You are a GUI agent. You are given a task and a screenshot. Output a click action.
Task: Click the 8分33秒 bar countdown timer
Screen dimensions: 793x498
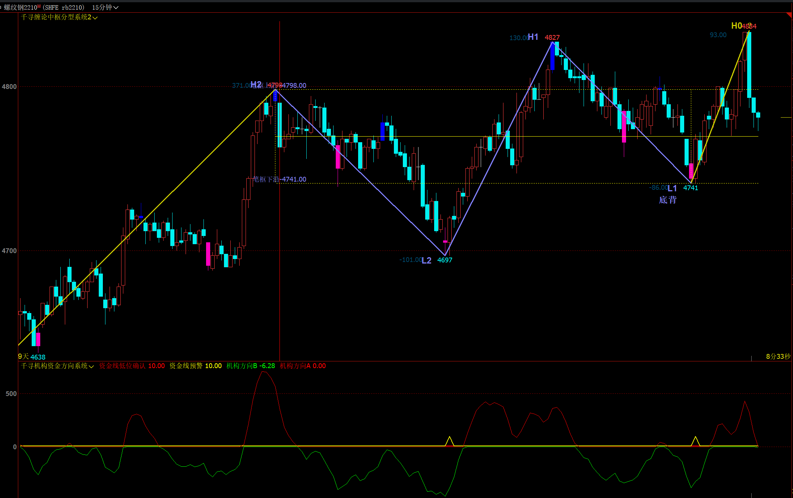(x=778, y=356)
